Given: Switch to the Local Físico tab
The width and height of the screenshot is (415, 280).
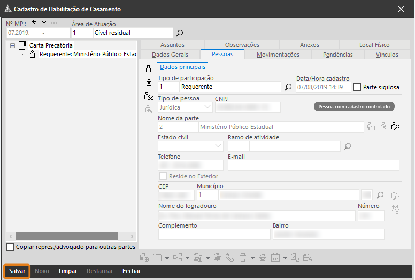Looking at the screenshot, I should (x=374, y=45).
